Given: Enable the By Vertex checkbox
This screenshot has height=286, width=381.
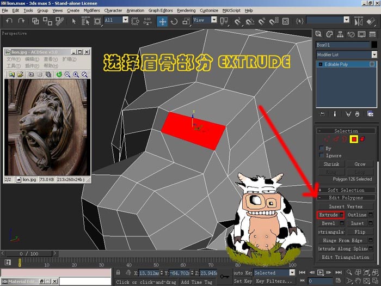Looking at the screenshot, I should 322,148.
